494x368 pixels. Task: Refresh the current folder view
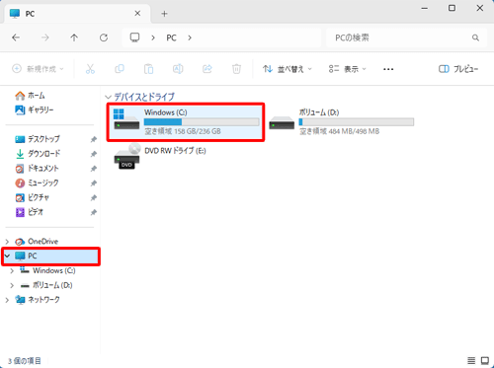coord(104,37)
